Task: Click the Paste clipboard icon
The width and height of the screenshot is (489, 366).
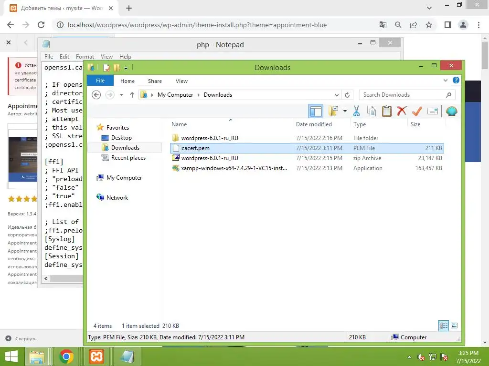Action: pos(386,111)
